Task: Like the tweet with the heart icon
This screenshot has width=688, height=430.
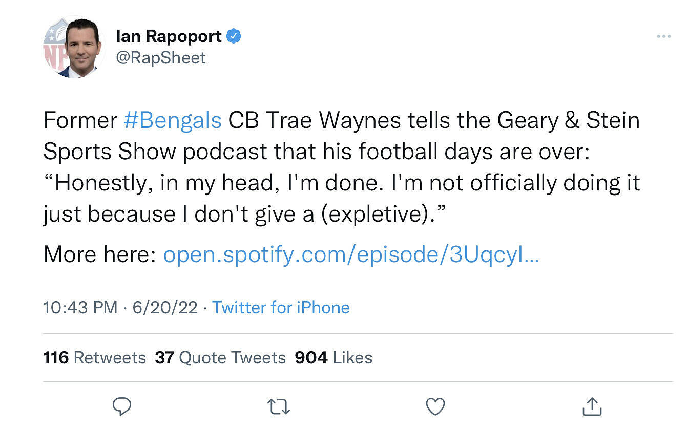Action: pos(435,407)
